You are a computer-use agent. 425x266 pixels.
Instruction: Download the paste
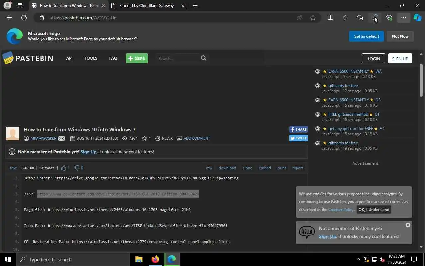227,168
